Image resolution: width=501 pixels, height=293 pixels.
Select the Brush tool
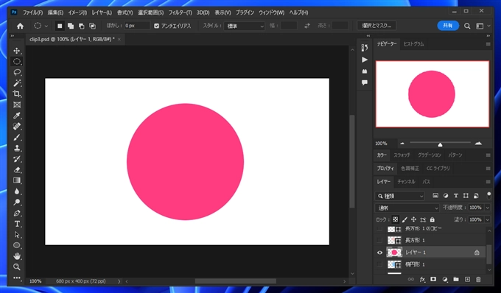(17, 137)
